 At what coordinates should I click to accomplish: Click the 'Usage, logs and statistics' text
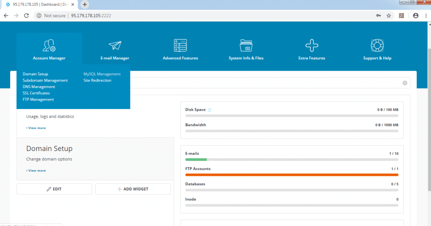coord(50,117)
